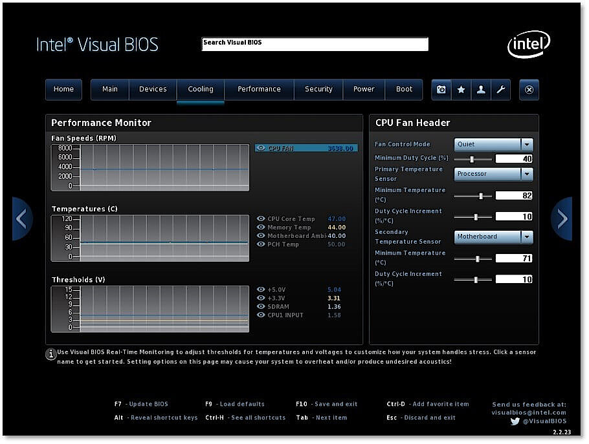Click the user profile icon
This screenshot has width=589, height=444.
(481, 90)
